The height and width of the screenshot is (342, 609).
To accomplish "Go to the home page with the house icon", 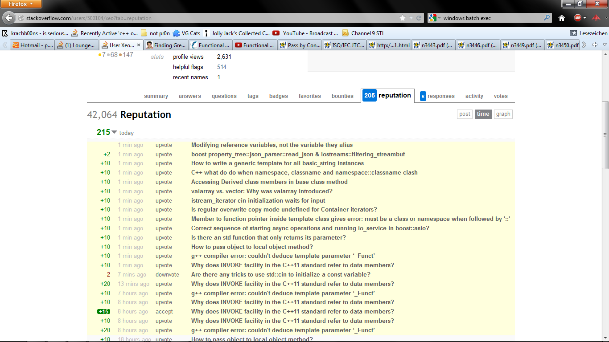I will 562,18.
